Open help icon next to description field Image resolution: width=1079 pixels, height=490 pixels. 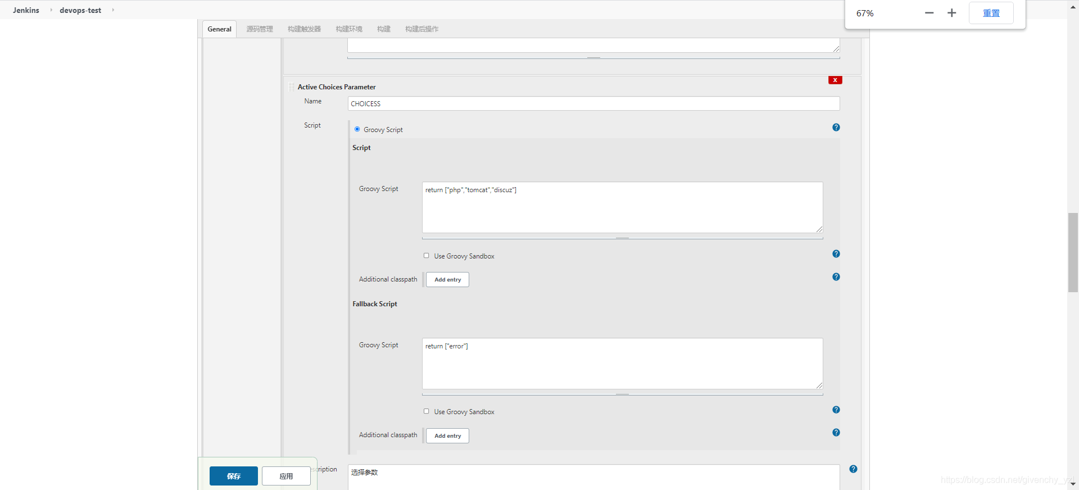point(853,469)
